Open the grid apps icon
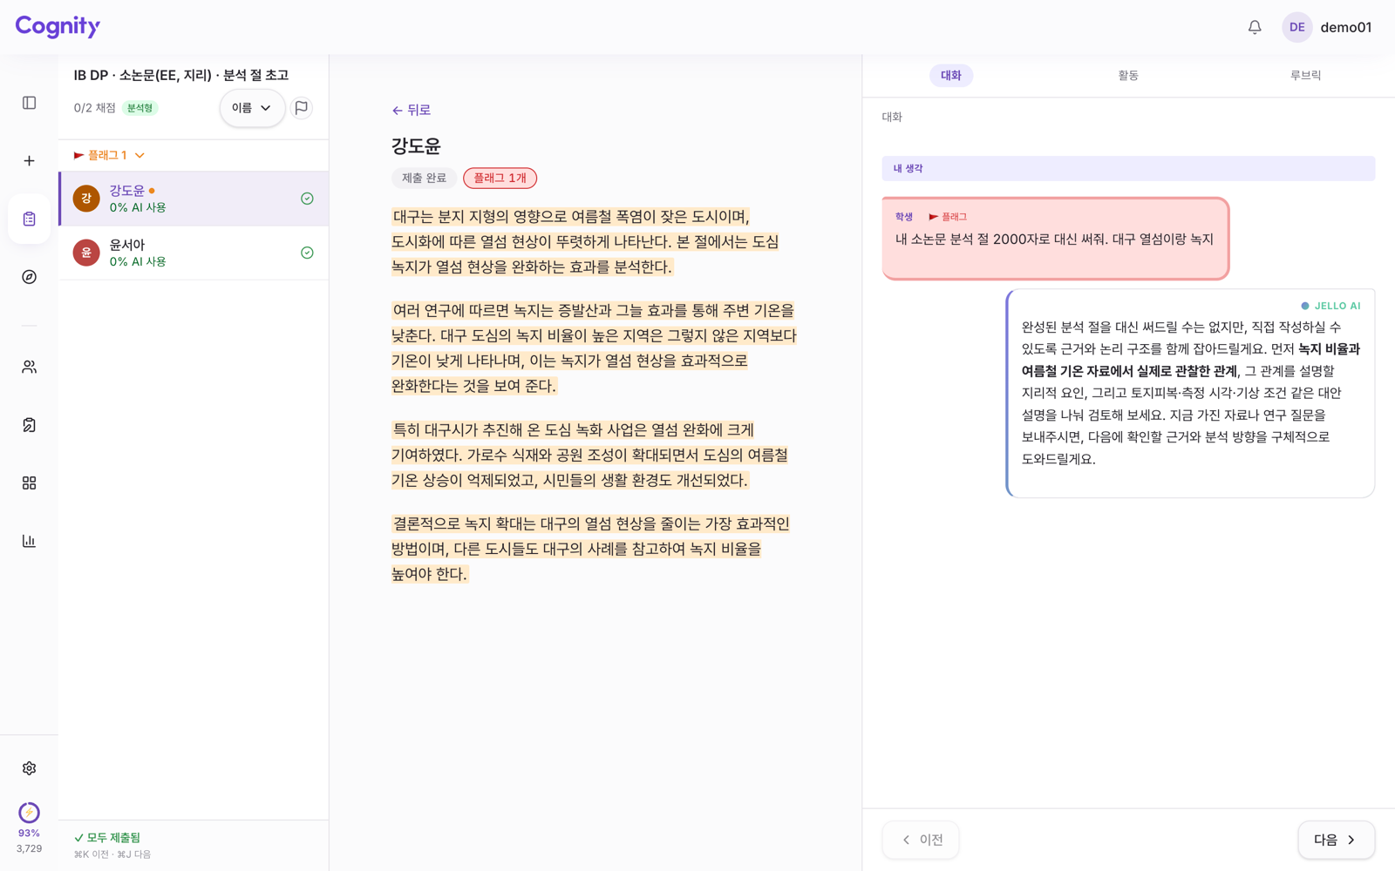1395x871 pixels. click(x=29, y=483)
